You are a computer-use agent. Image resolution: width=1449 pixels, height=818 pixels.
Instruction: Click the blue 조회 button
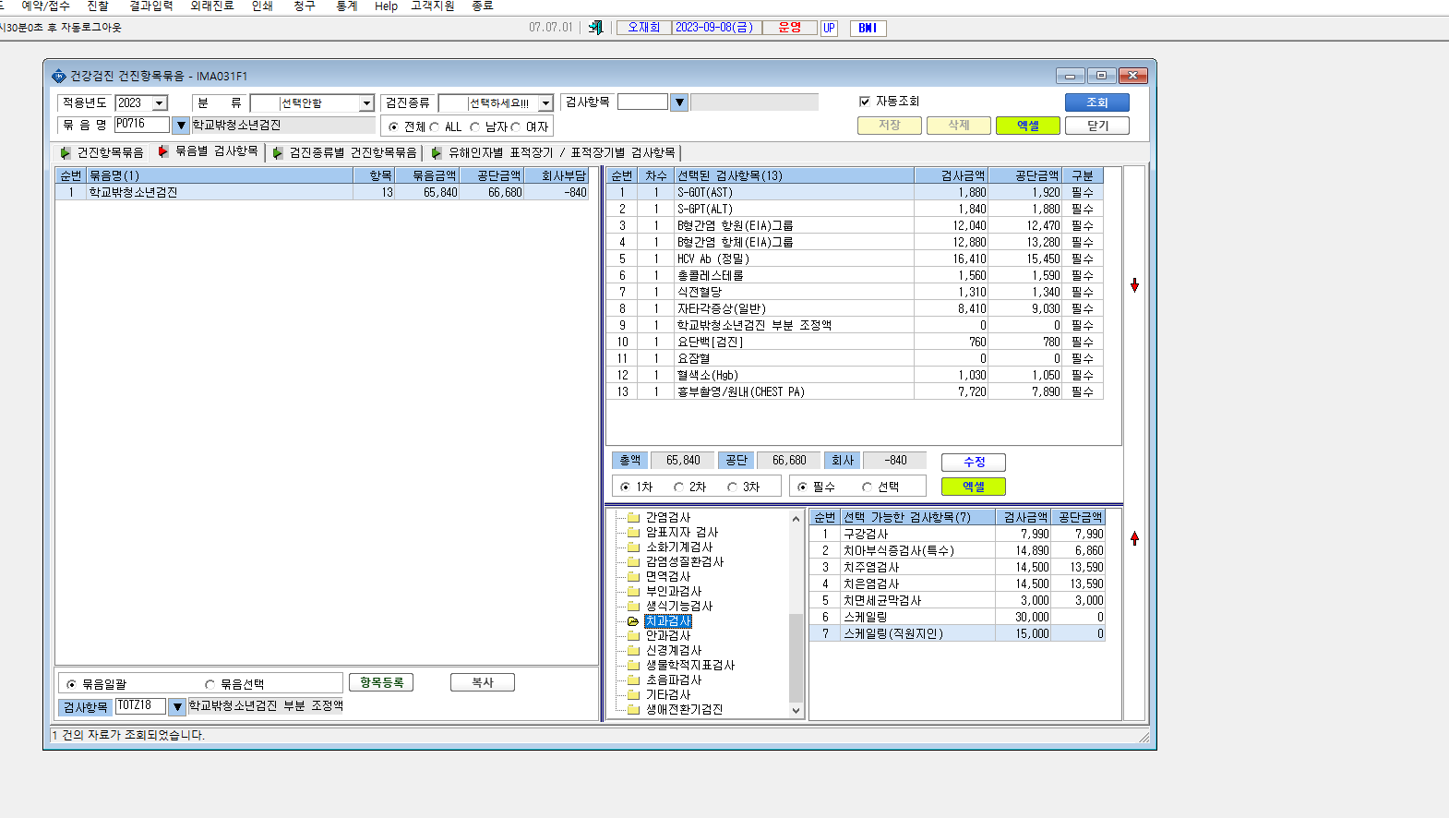tap(1097, 102)
